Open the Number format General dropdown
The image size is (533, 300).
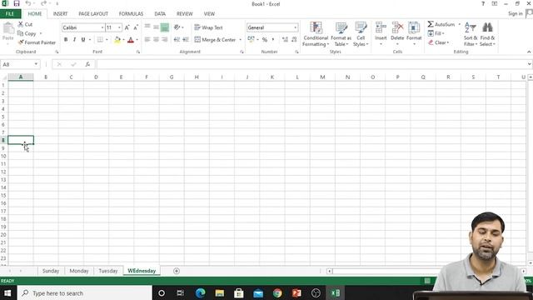[295, 27]
